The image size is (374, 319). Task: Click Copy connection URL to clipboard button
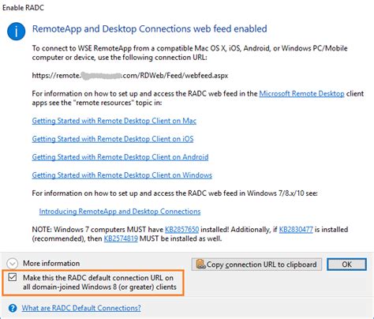coord(256,265)
